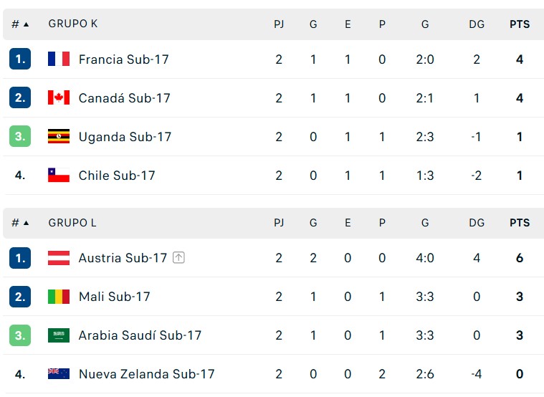
Task: Click the France flag icon
Action: point(59,59)
